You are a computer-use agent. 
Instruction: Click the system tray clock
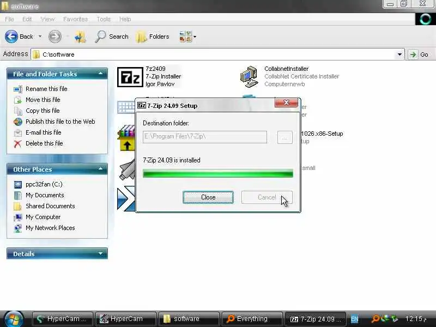(416, 319)
